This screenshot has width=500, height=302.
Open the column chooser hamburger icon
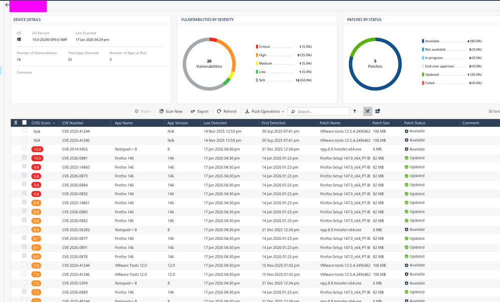click(x=16, y=123)
